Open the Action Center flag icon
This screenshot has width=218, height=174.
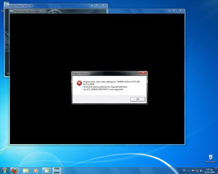coord(193,171)
